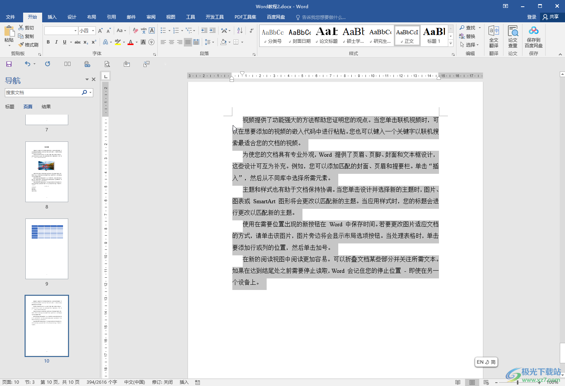Toggle underline formatting
The width and height of the screenshot is (565, 386).
pyautogui.click(x=65, y=42)
